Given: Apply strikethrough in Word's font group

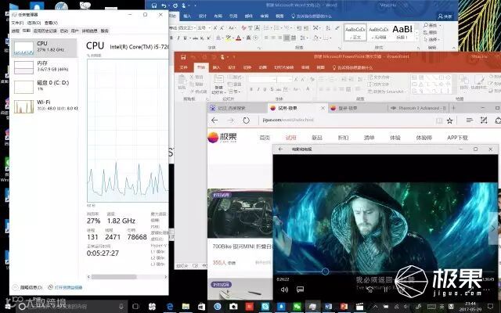Looking at the screenshot, I should (x=195, y=38).
